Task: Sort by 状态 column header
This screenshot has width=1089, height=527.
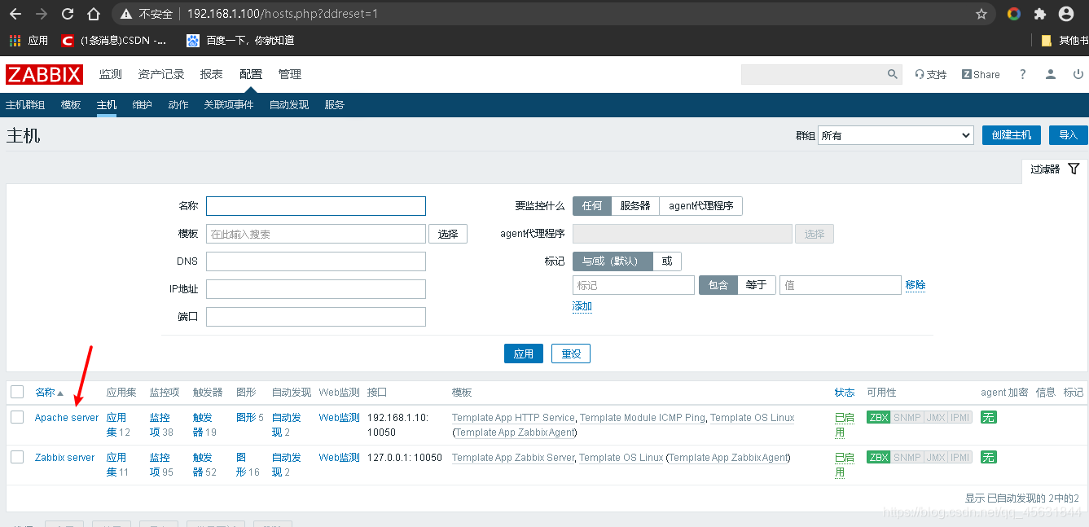Action: (x=845, y=393)
